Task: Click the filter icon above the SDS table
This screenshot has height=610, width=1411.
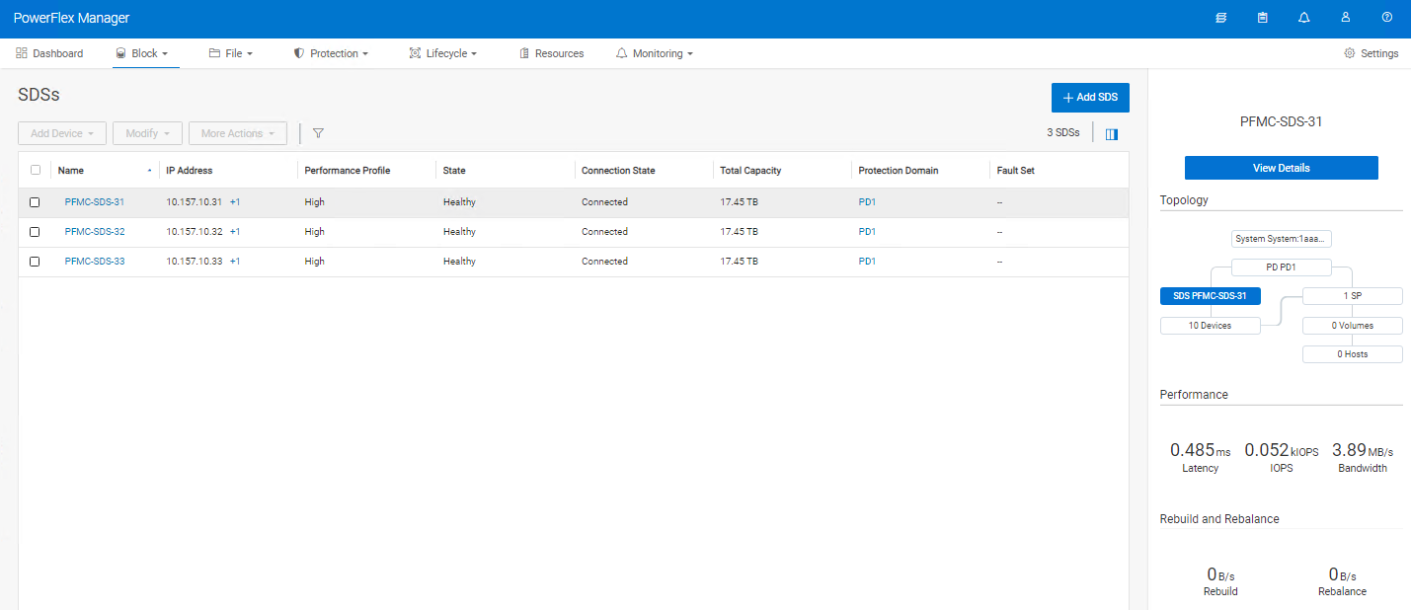Action: (318, 132)
